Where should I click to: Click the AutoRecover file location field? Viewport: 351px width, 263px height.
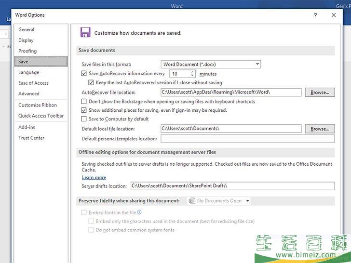tap(231, 92)
